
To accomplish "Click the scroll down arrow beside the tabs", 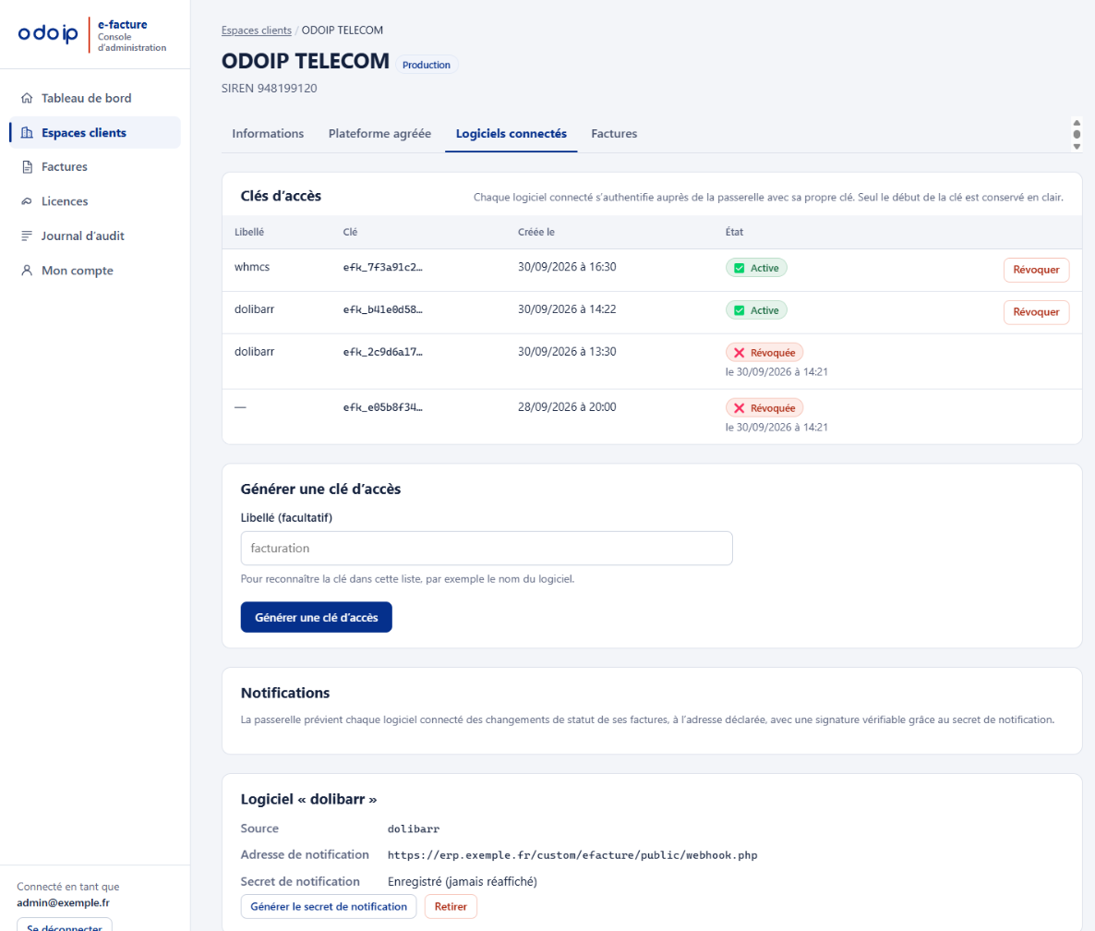I will point(1077,147).
